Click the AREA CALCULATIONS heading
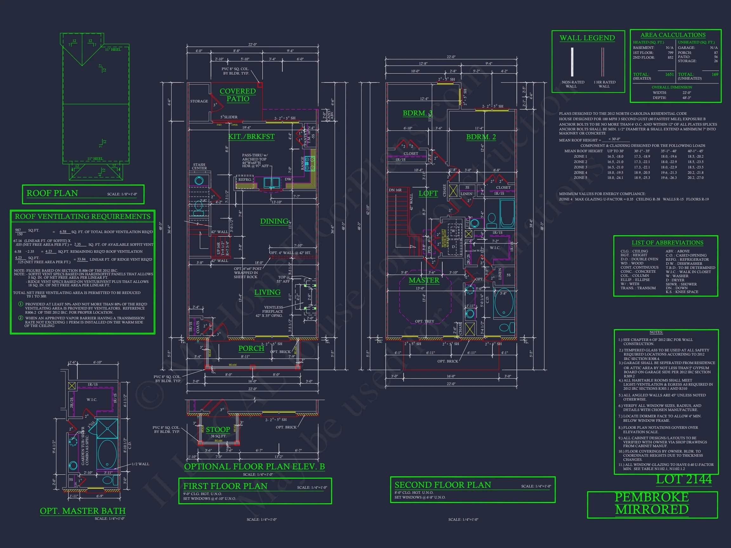Screen dimensions: 731x548 (673, 35)
